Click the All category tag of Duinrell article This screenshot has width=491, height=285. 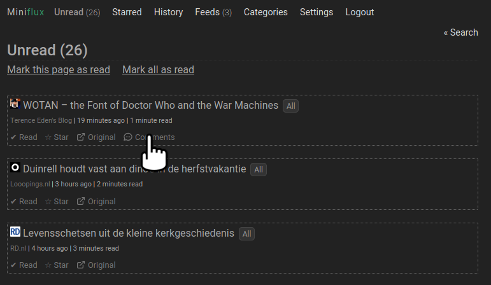pos(259,170)
